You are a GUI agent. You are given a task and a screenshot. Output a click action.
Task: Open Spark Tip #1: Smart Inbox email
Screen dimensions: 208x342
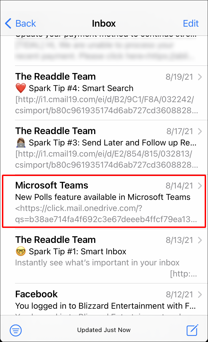78,252
